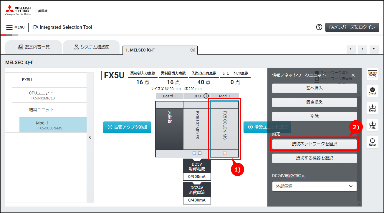Viewport: 384px width, 213px height.
Task: Go to next tab with right chevron
Action: 363,49
